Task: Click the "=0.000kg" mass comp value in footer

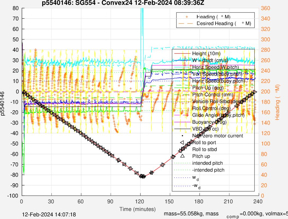Action: pyautogui.click(x=251, y=214)
